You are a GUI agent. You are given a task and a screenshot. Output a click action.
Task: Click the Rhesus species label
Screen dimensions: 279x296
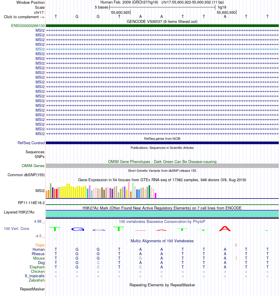pos(38,254)
